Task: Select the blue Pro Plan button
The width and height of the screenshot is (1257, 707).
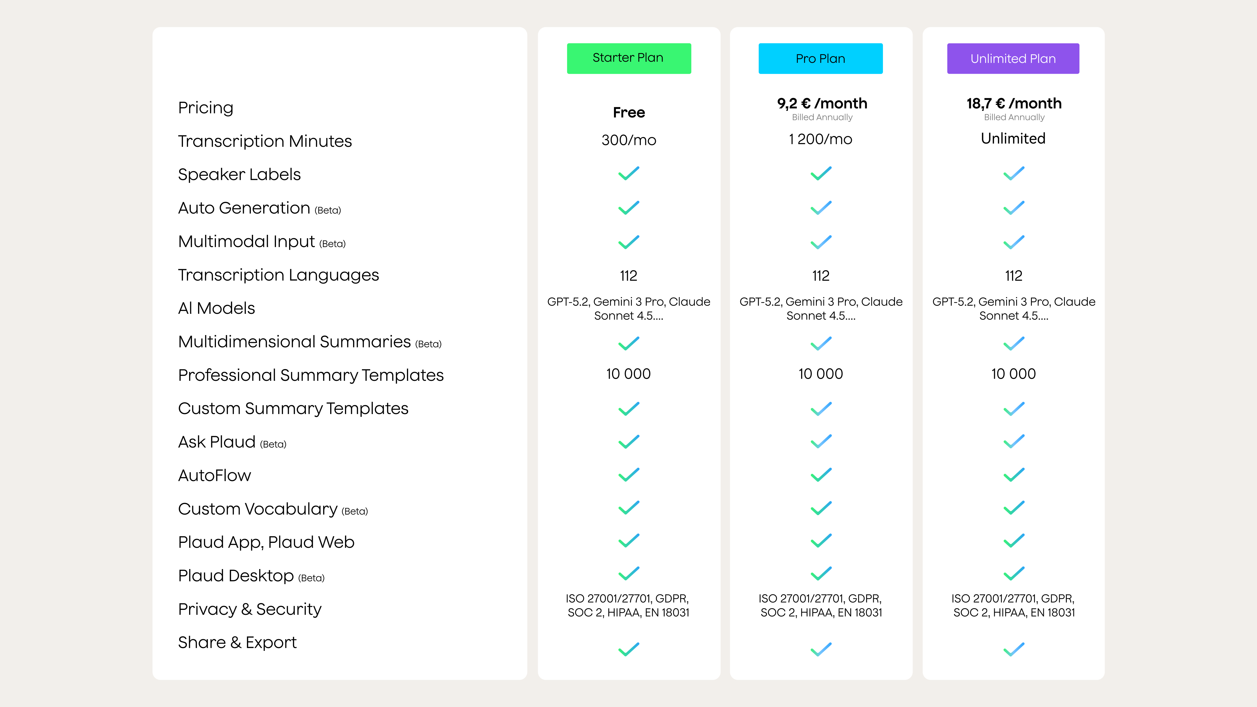Action: pyautogui.click(x=820, y=59)
